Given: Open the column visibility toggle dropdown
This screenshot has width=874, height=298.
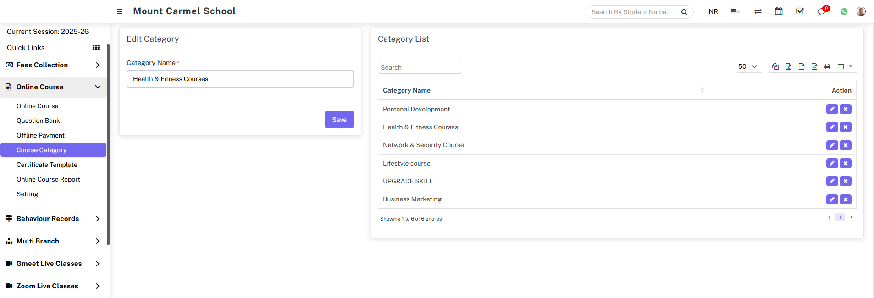Looking at the screenshot, I should click(844, 66).
